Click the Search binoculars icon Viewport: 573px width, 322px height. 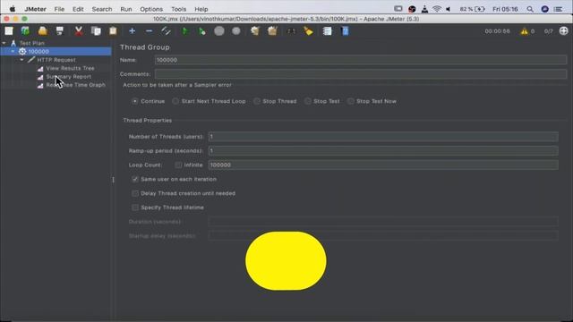coord(291,31)
